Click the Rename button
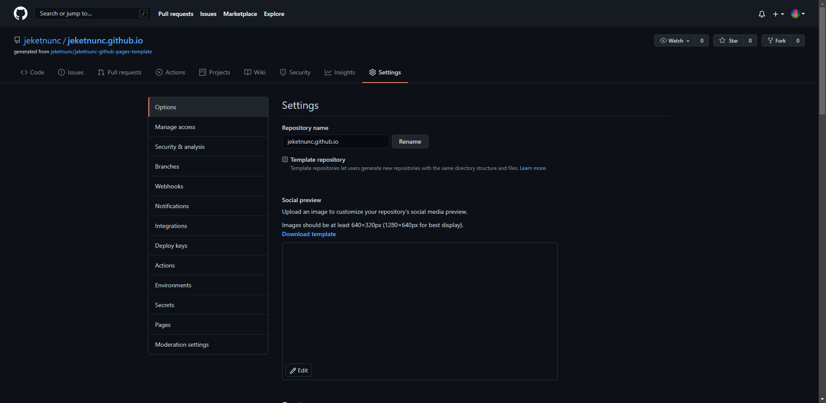Image resolution: width=826 pixels, height=403 pixels. 410,142
